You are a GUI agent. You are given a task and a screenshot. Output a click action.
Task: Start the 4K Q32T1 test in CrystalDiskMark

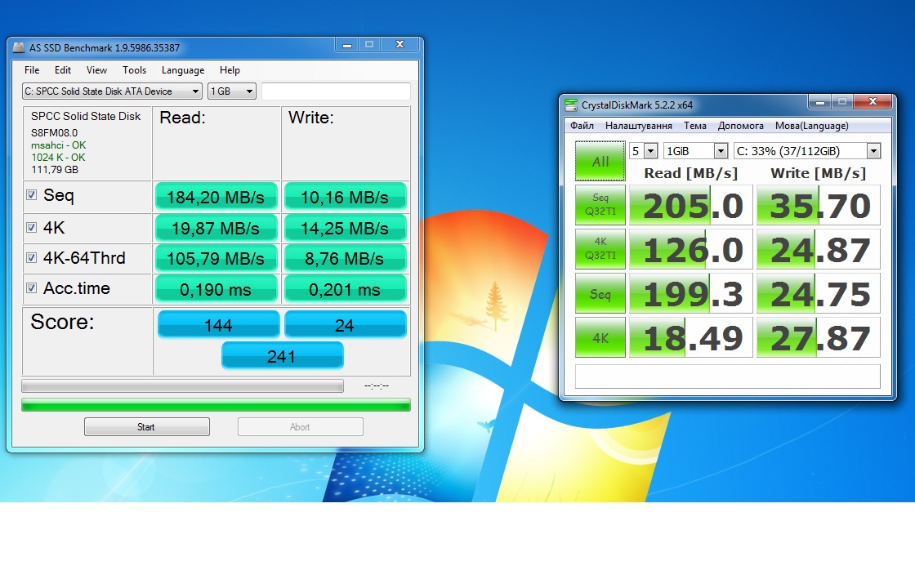point(600,249)
